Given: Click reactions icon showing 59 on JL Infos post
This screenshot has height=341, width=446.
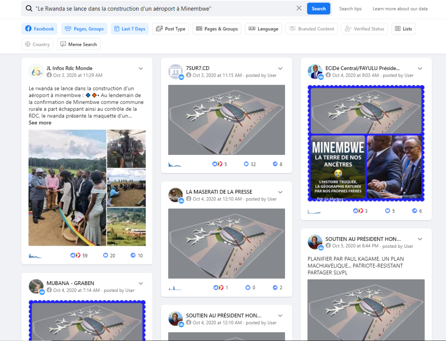Looking at the screenshot, I should (75, 255).
